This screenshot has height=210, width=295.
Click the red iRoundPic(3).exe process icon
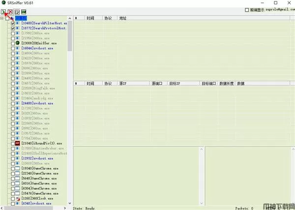[18, 143]
